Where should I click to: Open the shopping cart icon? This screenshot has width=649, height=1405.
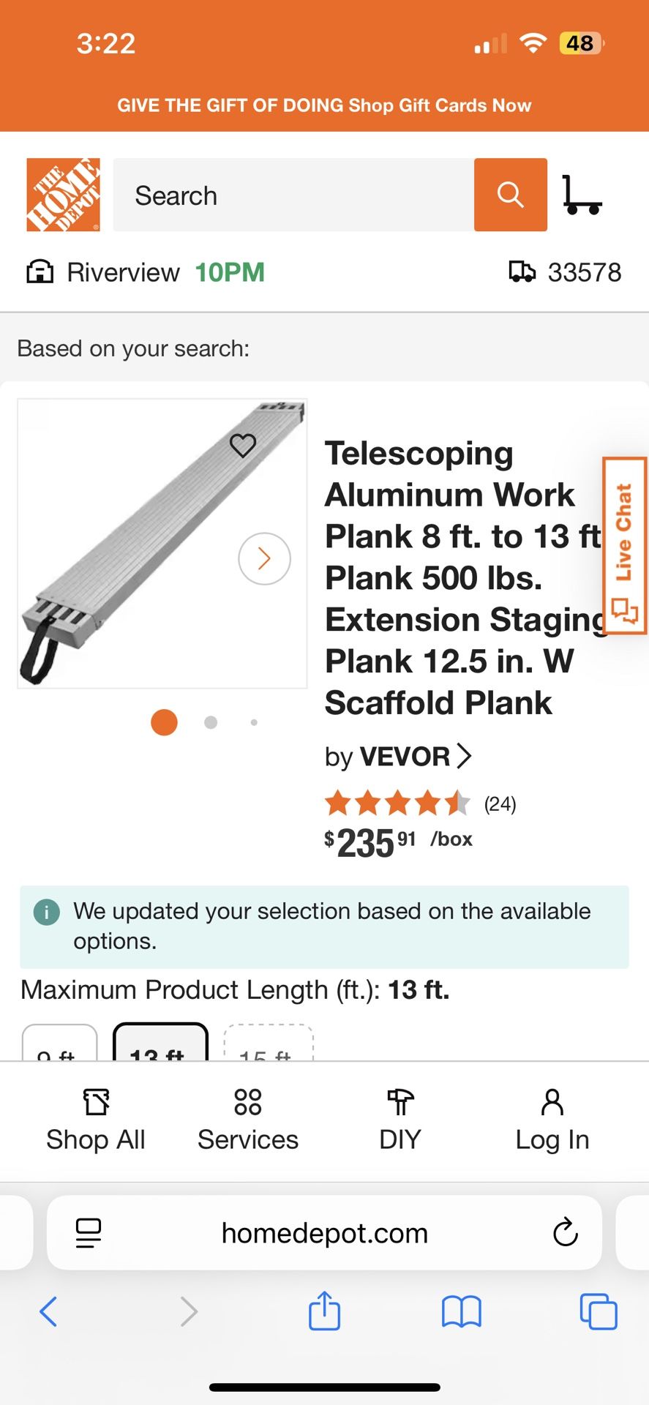point(583,195)
